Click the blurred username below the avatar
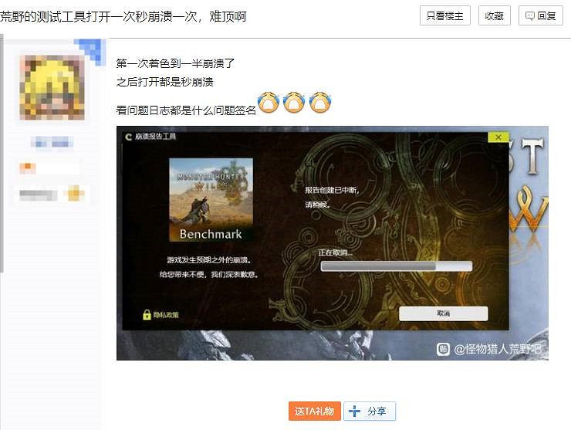Viewport: 571px width, 430px height. pyautogui.click(x=52, y=142)
